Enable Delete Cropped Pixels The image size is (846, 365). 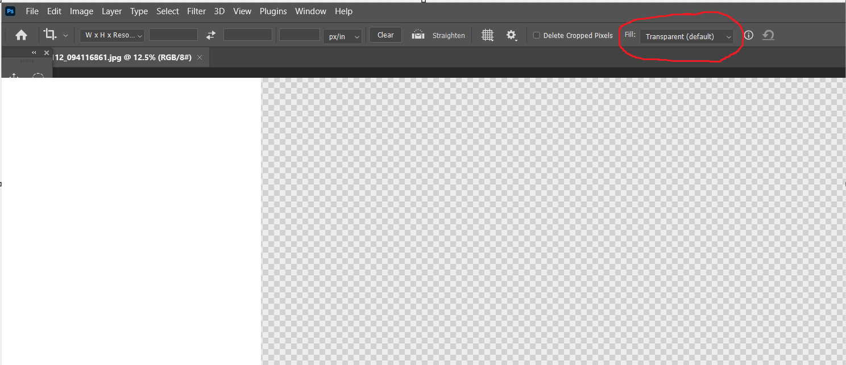(x=537, y=35)
